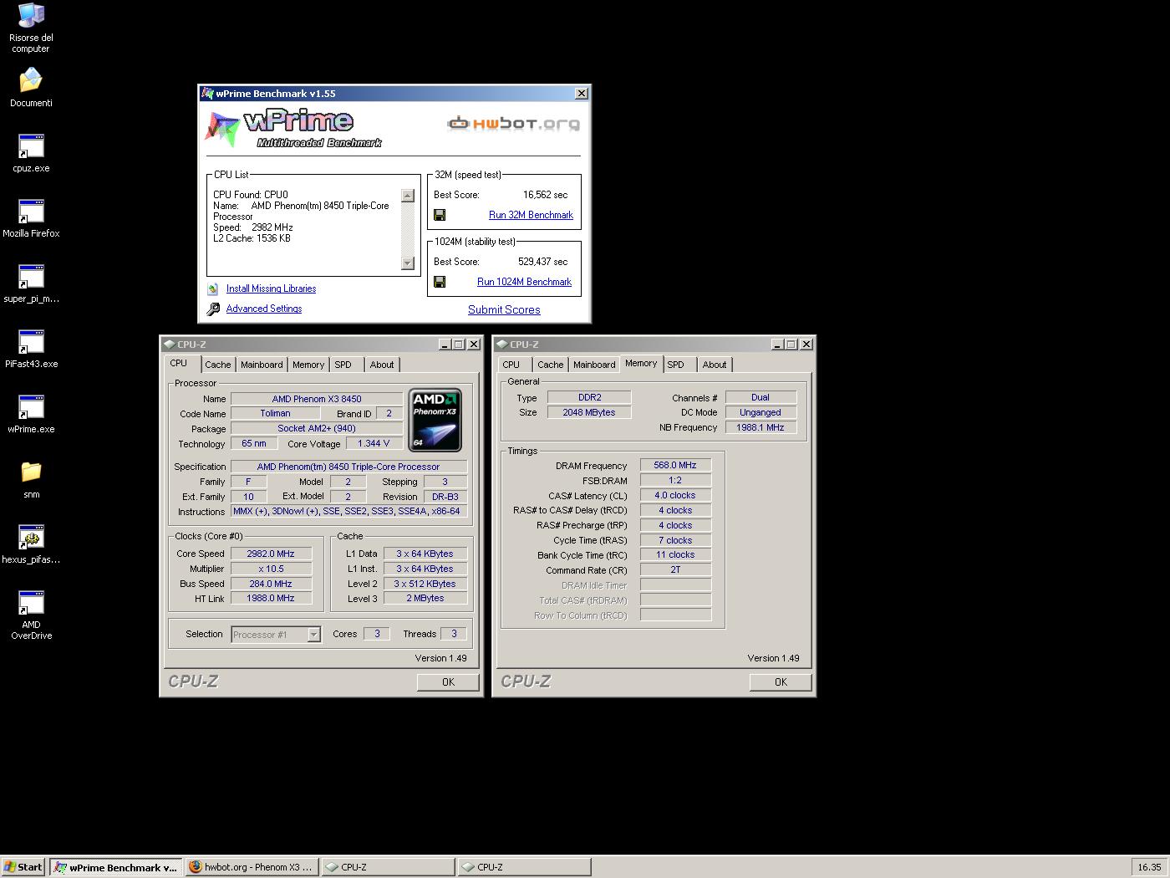Viewport: 1170px width, 878px height.
Task: Open the Start menu
Action: click(x=23, y=867)
